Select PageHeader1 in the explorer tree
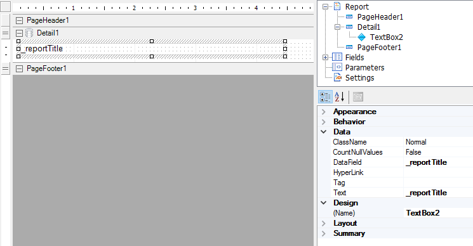The image size is (473, 246). 380,17
